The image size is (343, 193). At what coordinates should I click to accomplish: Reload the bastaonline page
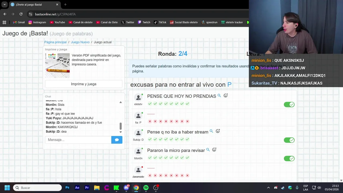21,14
